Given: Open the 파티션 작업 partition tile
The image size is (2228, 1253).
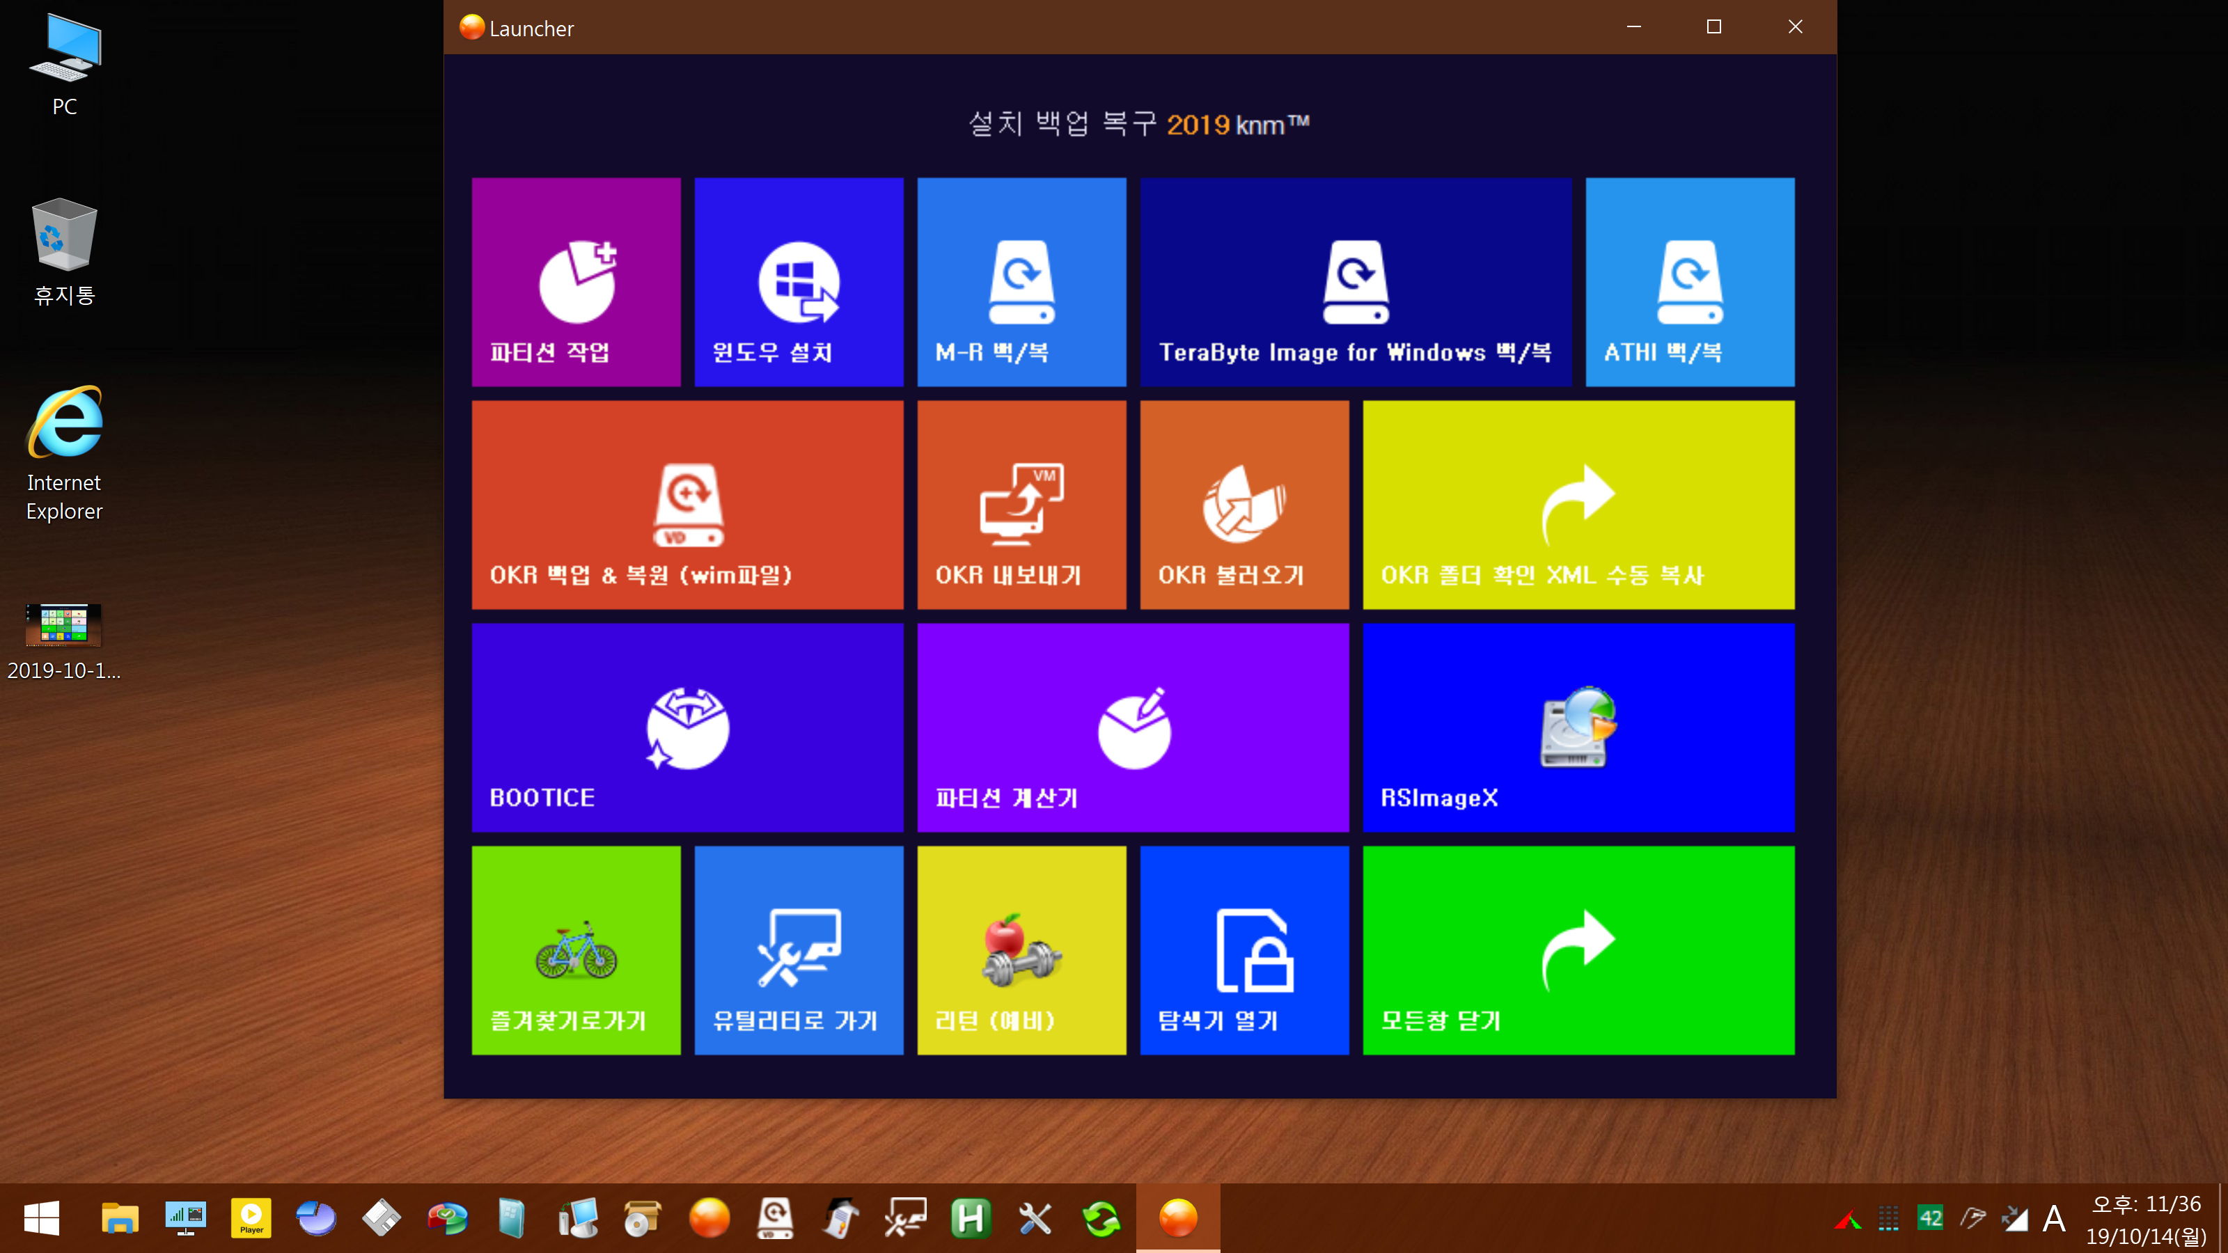Looking at the screenshot, I should coord(576,282).
